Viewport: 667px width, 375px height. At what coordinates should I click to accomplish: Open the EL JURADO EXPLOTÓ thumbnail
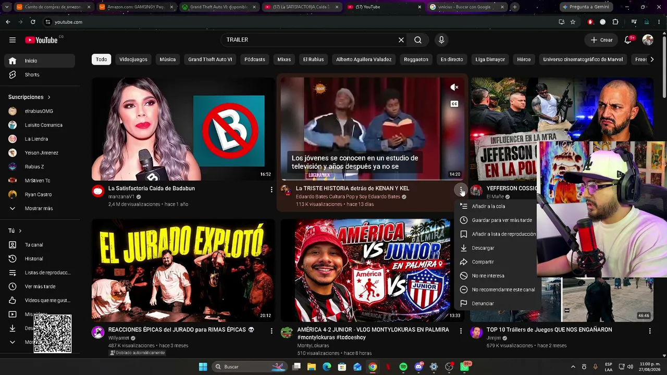pyautogui.click(x=183, y=270)
